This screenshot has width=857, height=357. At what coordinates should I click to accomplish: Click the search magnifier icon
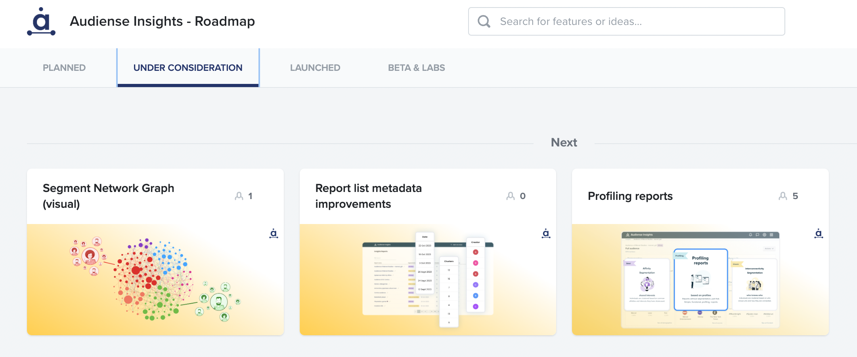[484, 21]
